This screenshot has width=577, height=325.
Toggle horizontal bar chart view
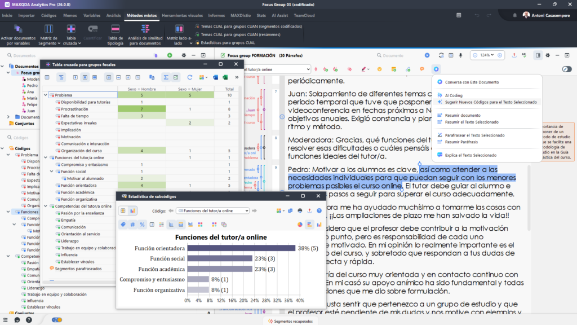[309, 225]
